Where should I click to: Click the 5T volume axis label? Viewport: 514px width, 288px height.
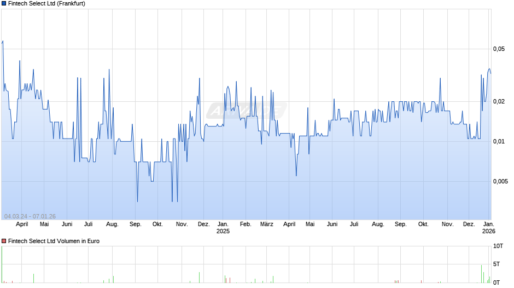[497, 264]
